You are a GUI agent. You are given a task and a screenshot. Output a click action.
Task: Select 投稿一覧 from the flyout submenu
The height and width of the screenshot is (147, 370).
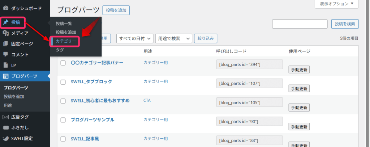click(x=64, y=24)
